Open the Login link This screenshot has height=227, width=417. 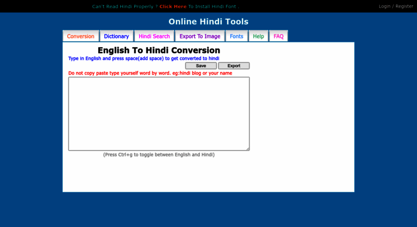(384, 6)
